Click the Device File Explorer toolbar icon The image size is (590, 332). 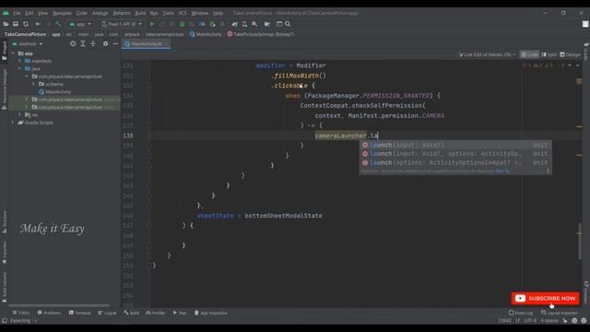267,24
